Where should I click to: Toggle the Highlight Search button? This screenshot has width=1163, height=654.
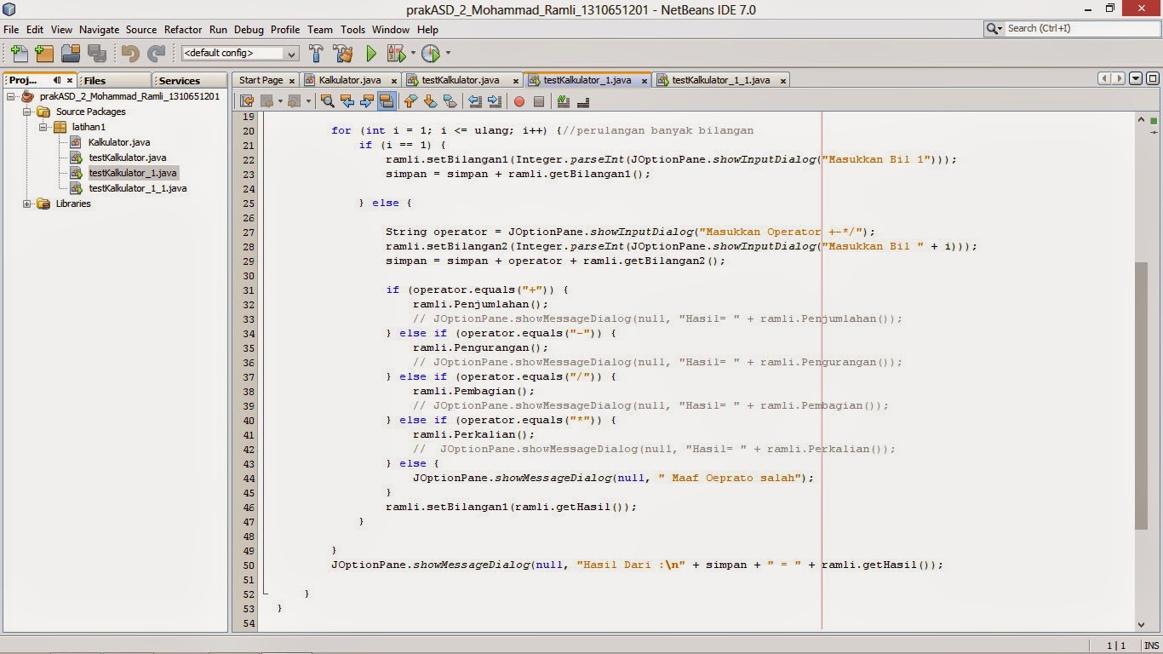click(385, 101)
